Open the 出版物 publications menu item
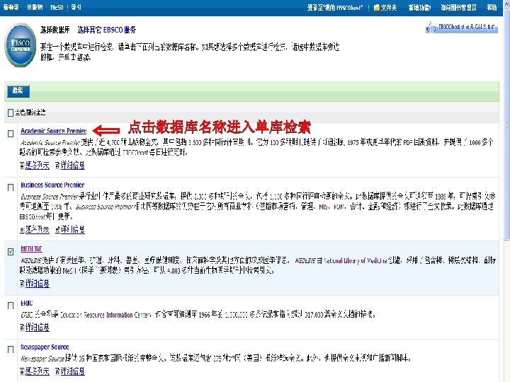Viewport: 510px width, 382px height. [35, 7]
